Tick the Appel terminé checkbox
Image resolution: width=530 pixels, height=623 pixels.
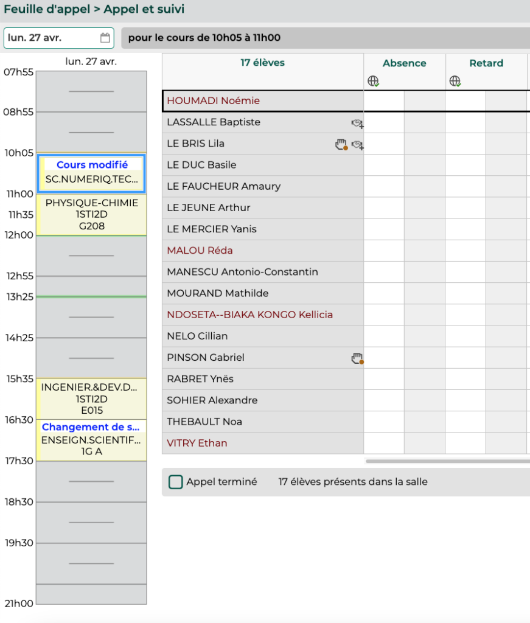coord(176,482)
